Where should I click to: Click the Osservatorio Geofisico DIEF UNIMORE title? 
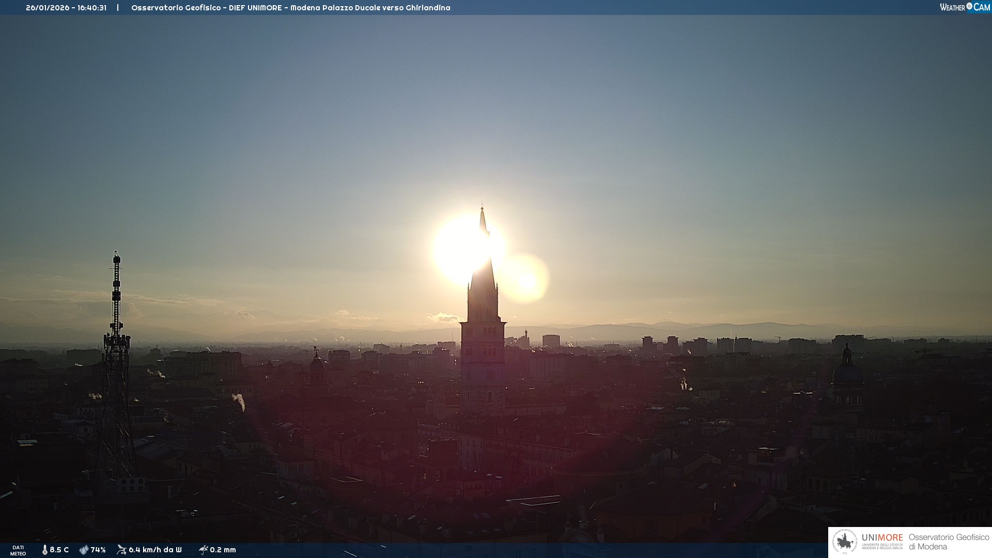290,8
